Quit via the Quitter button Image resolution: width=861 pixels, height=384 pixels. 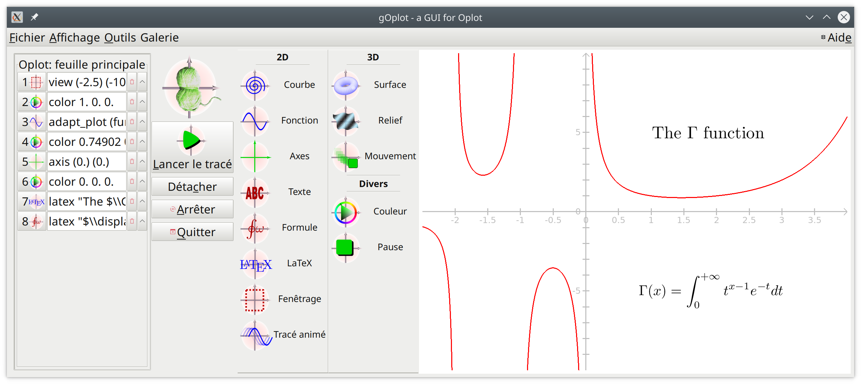click(192, 231)
